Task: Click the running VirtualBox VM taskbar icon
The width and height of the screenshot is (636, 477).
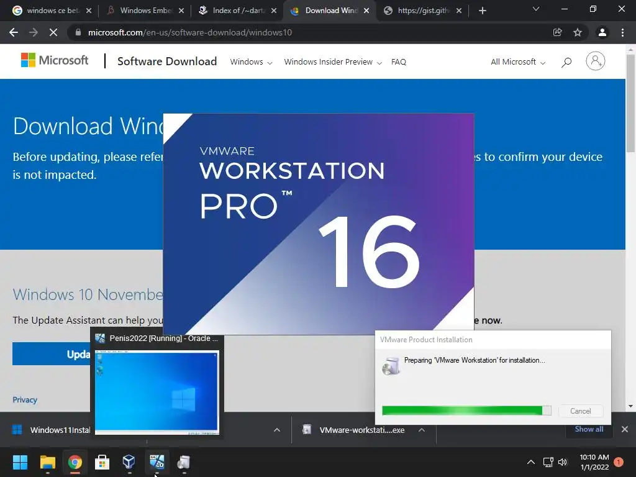Action: 157,462
